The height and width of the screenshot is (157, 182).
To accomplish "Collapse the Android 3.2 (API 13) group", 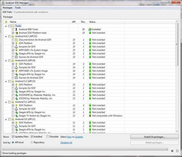I will point(5,81).
